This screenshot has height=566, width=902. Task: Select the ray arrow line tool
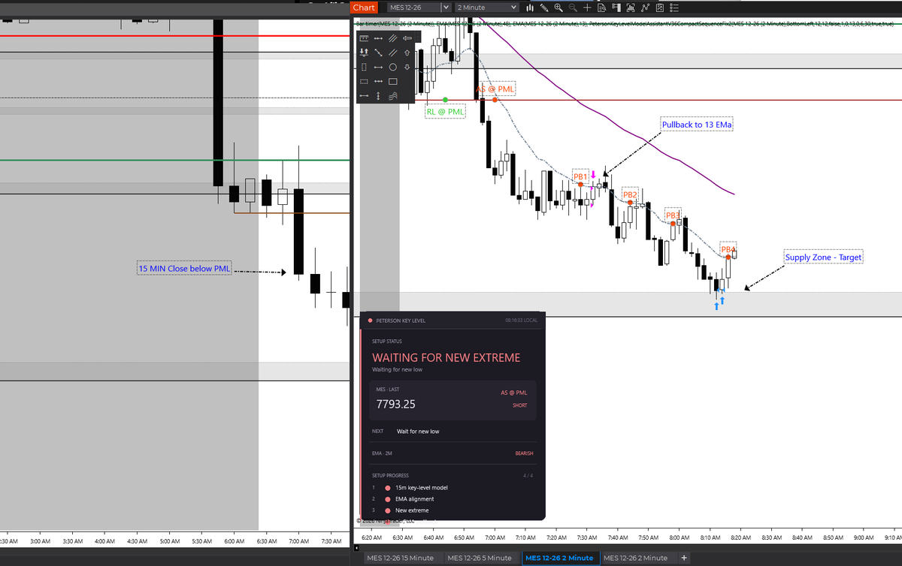point(378,67)
